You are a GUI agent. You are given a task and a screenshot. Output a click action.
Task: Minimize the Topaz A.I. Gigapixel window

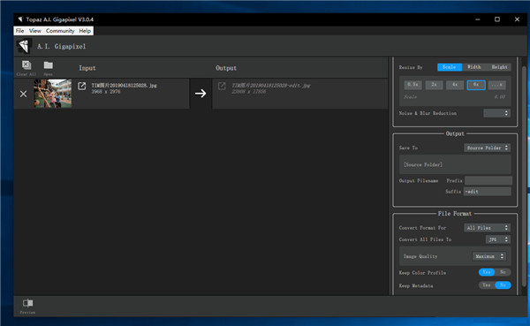tap(478, 19)
